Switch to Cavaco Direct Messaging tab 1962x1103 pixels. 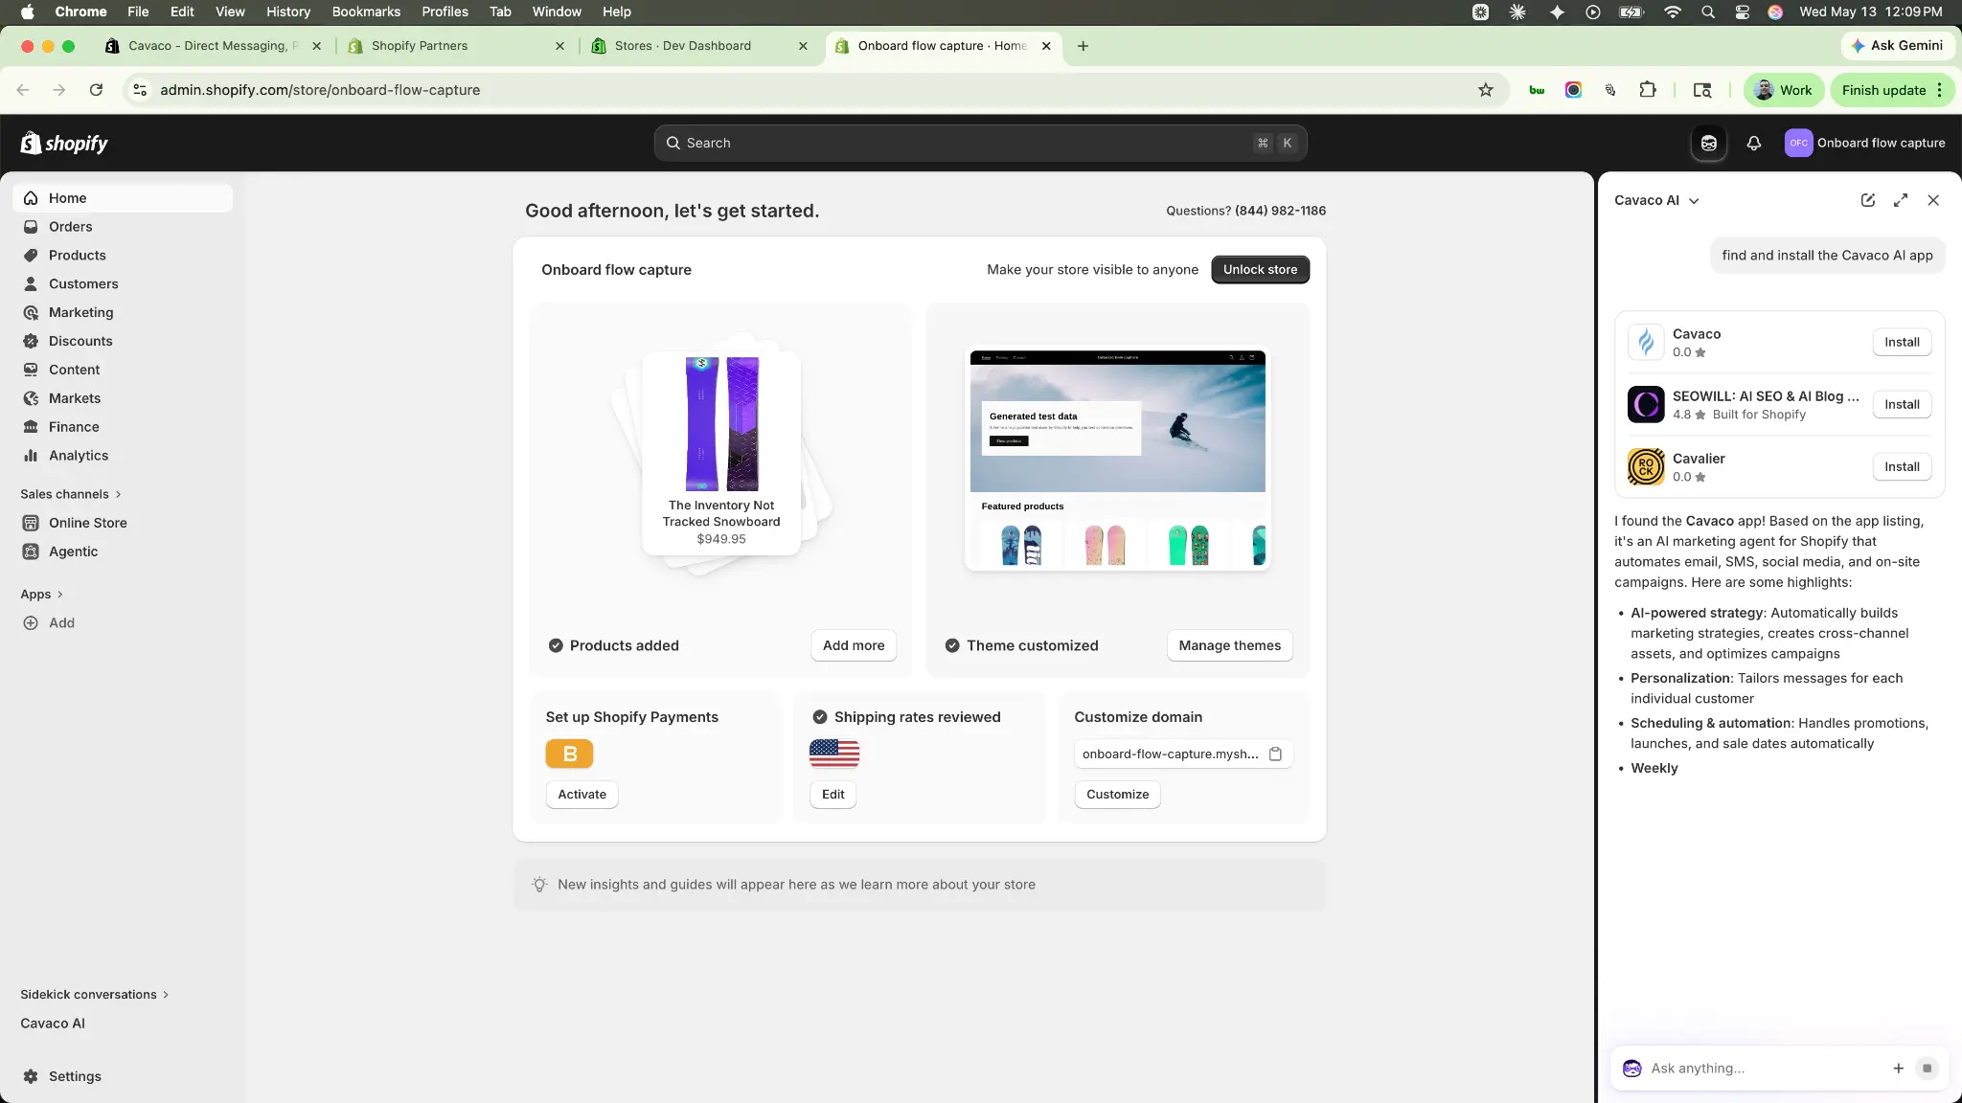[214, 46]
